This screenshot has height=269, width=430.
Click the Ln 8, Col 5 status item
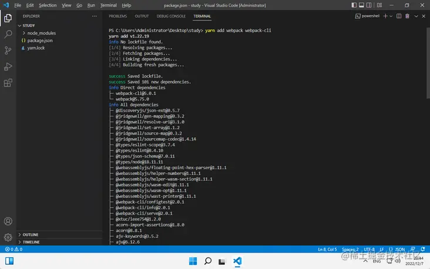point(327,249)
